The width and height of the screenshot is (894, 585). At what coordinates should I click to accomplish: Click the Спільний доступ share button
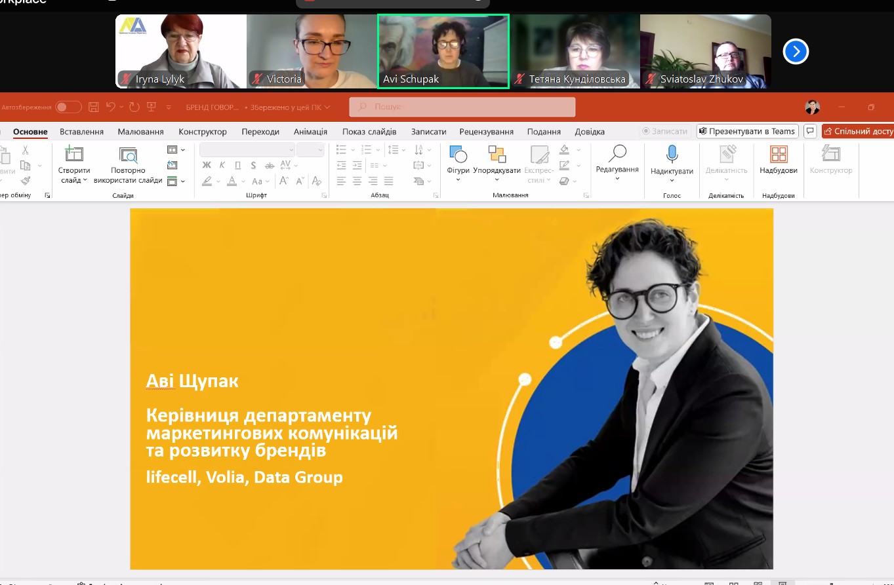point(858,131)
